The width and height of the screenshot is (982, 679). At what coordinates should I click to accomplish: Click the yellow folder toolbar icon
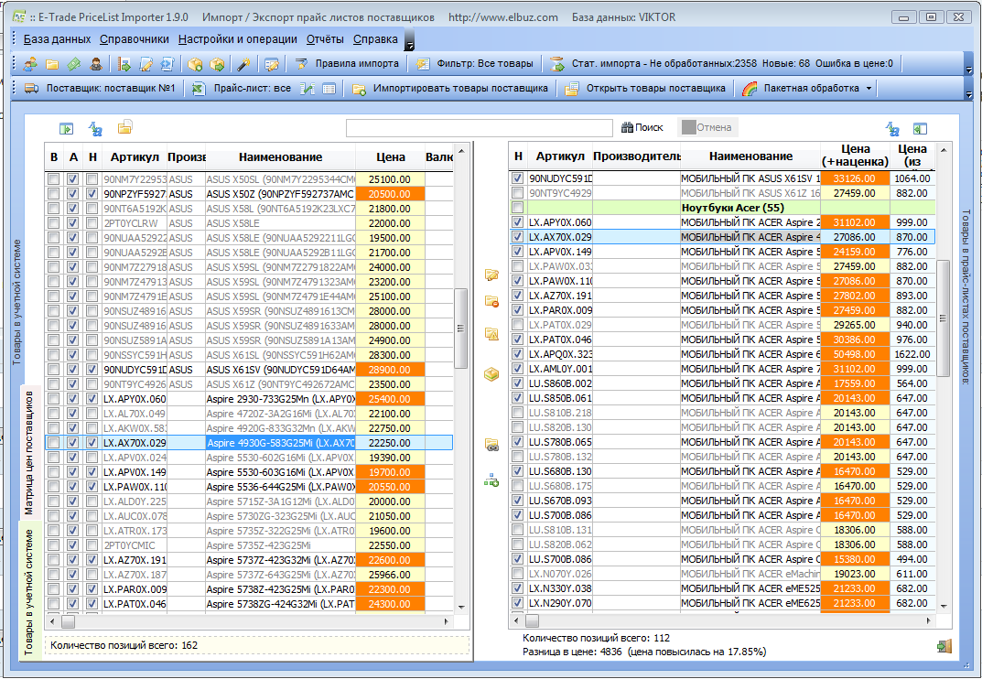(x=52, y=64)
